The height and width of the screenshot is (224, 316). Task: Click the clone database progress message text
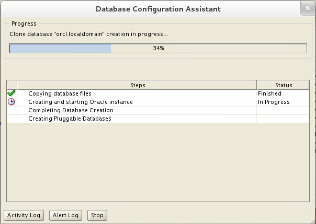(x=88, y=34)
